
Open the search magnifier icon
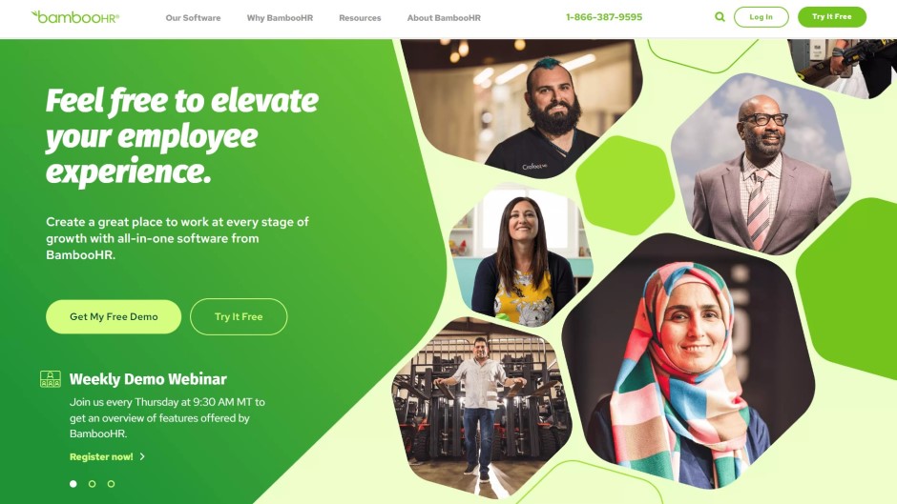[x=720, y=17]
